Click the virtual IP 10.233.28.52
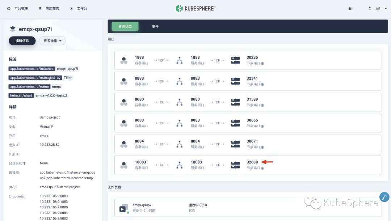This screenshot has height=221, width=391. 50,145
